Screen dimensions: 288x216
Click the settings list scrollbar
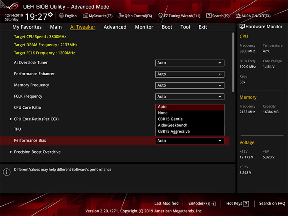(233, 62)
